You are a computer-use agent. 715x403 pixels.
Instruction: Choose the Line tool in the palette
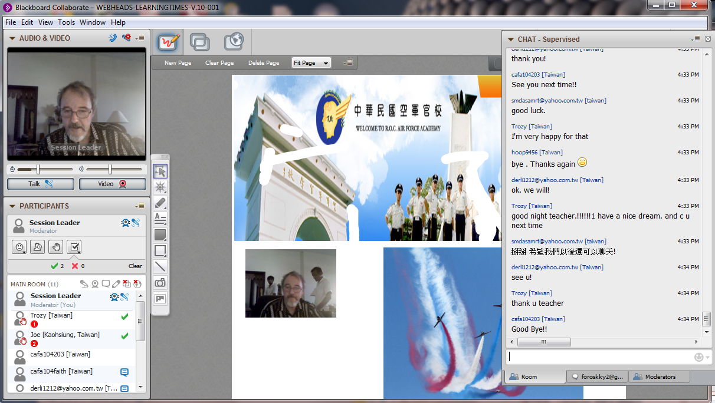pos(160,267)
